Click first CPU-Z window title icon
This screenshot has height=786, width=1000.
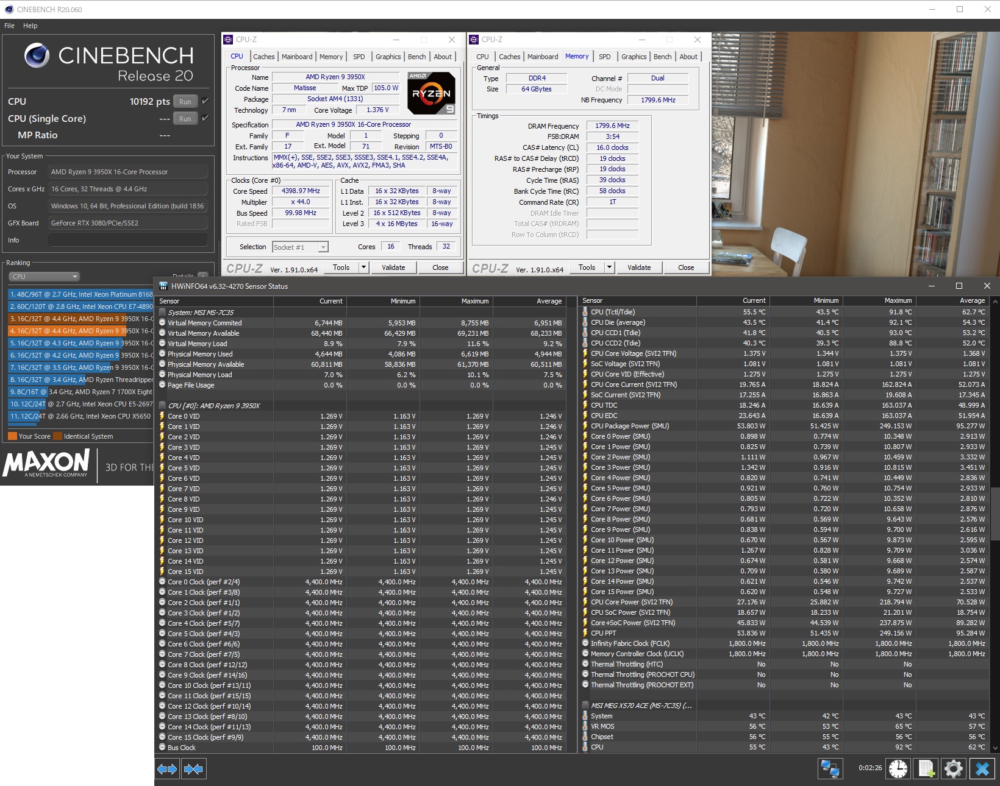[228, 40]
